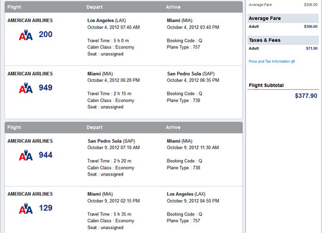
Task: Select flight number 944
Action: point(46,155)
